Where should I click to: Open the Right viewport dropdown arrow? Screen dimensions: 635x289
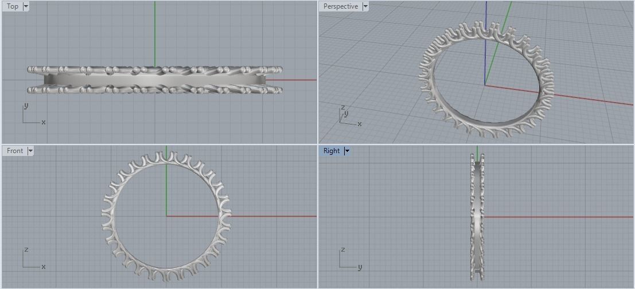(347, 151)
